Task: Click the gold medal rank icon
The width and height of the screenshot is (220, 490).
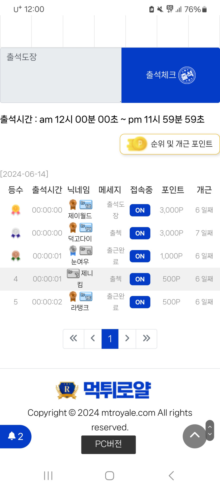Action: pos(16,210)
